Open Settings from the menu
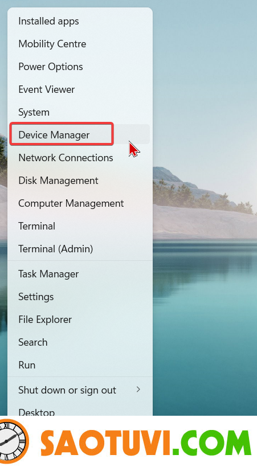Image resolution: width=257 pixels, height=467 pixels. coord(80,297)
